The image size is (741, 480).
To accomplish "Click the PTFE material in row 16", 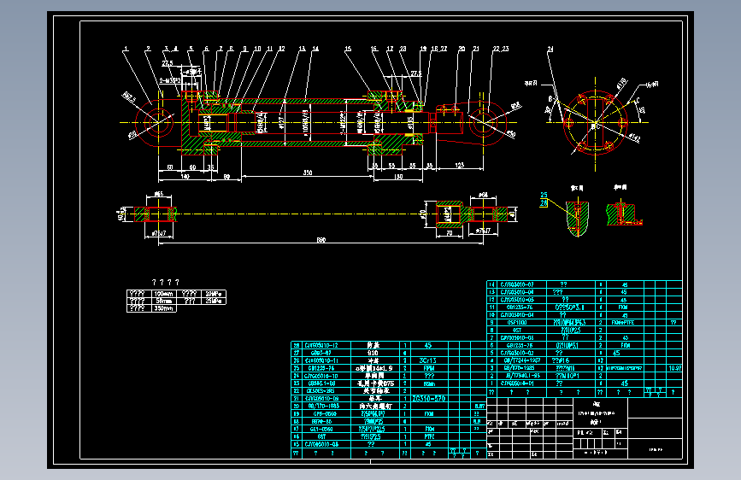I will click(x=429, y=437).
